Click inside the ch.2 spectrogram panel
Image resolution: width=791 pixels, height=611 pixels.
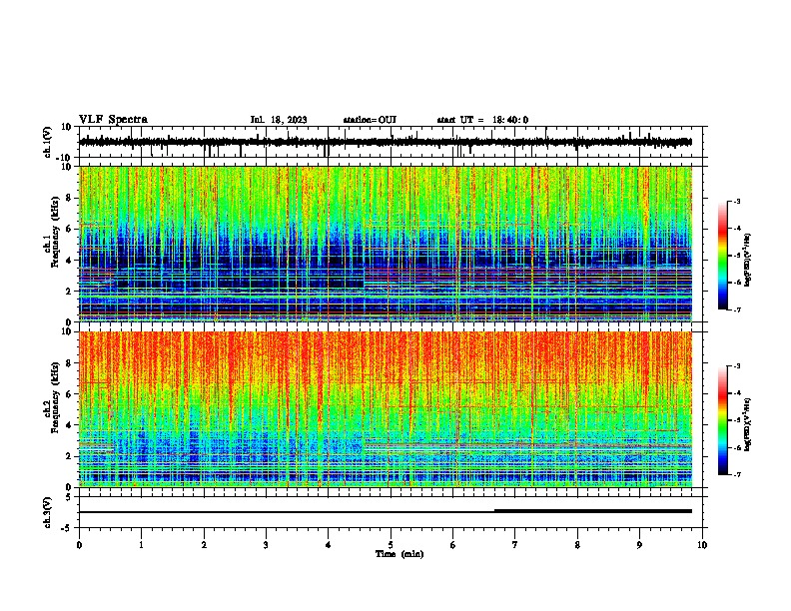[386, 409]
